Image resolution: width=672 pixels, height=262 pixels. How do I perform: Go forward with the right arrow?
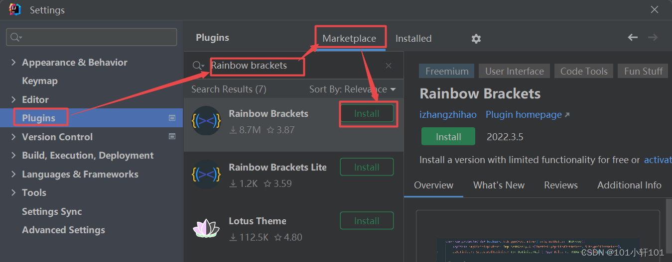point(653,37)
